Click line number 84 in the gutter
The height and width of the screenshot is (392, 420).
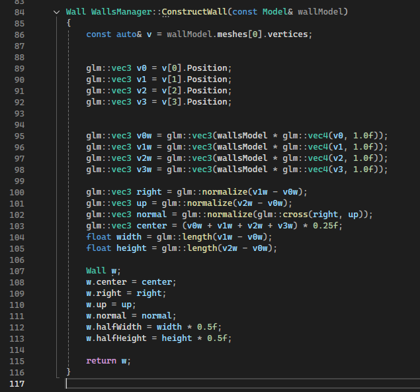(x=17, y=13)
